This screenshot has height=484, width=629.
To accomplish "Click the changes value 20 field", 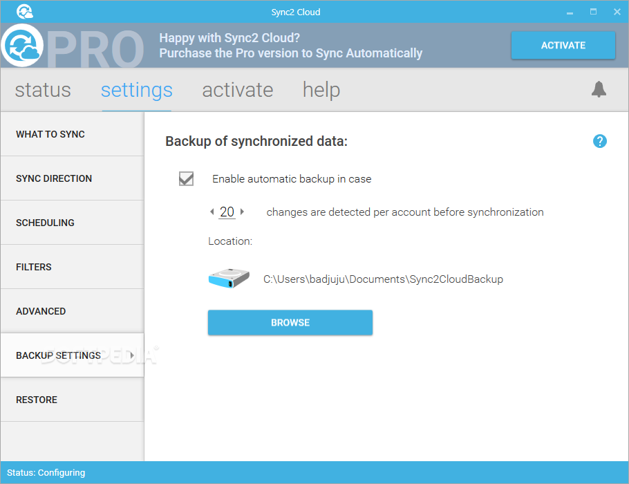I will click(227, 212).
